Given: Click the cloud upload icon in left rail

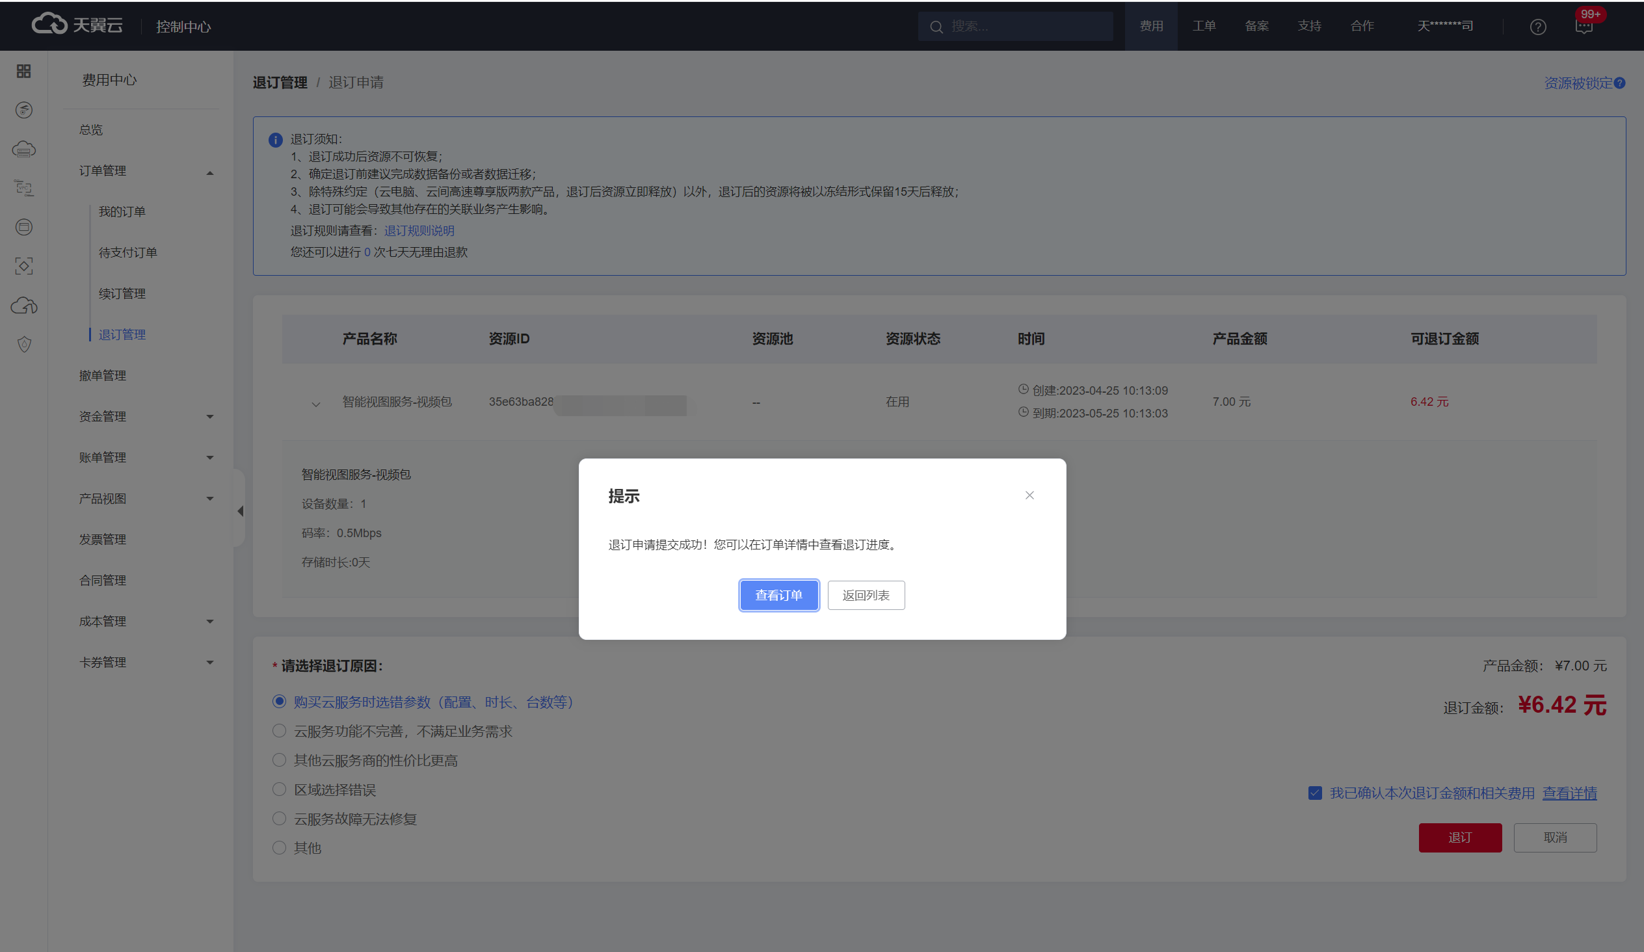Looking at the screenshot, I should tap(23, 306).
